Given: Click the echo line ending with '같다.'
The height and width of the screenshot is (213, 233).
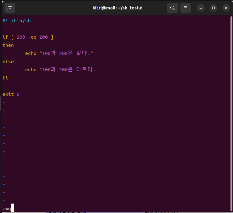Looking at the screenshot, I should [x=59, y=53].
